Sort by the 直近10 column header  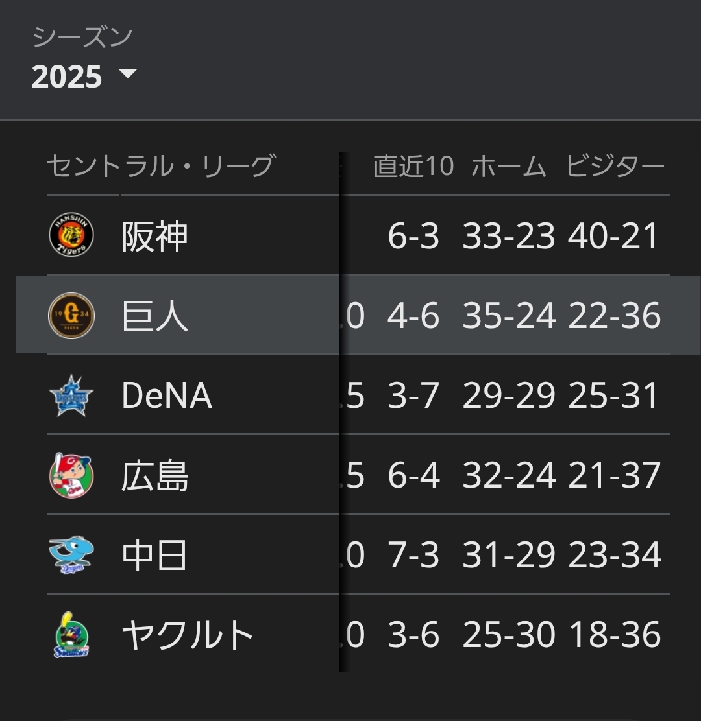pos(413,167)
